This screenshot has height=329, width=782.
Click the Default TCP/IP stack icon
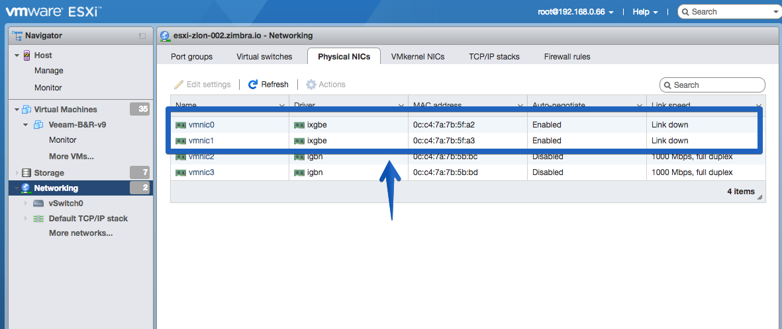point(38,219)
